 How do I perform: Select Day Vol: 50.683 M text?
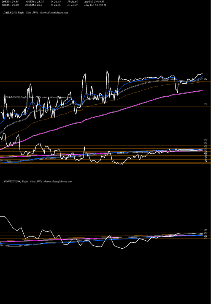[x=95, y=5]
